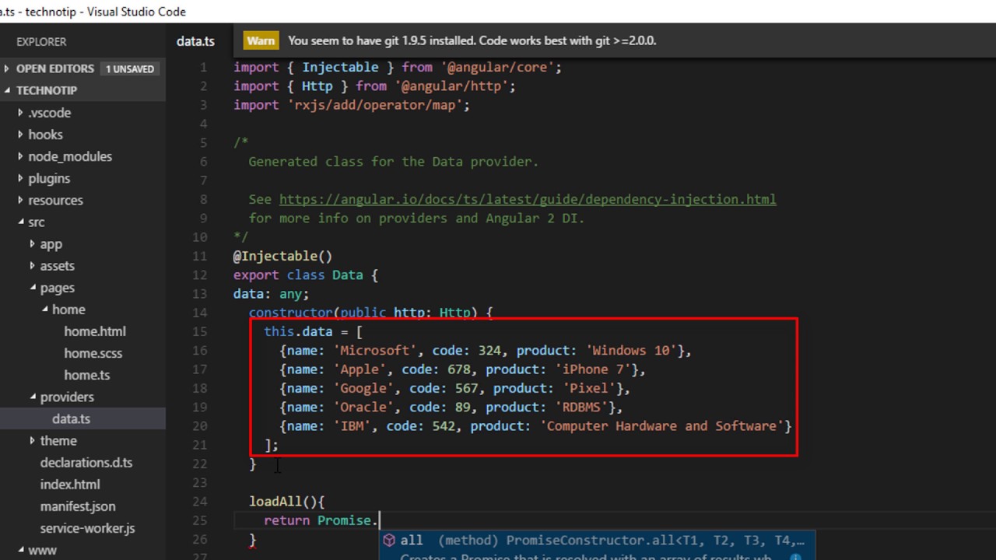Image resolution: width=996 pixels, height=560 pixels.
Task: Switch to the data.ts editor tab
Action: 195,41
